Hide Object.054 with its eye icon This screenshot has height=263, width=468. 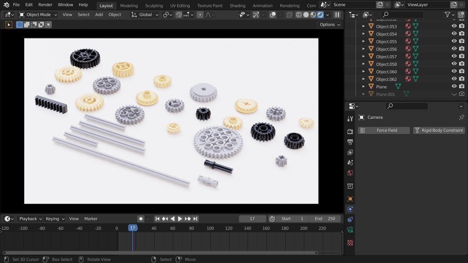(454, 34)
